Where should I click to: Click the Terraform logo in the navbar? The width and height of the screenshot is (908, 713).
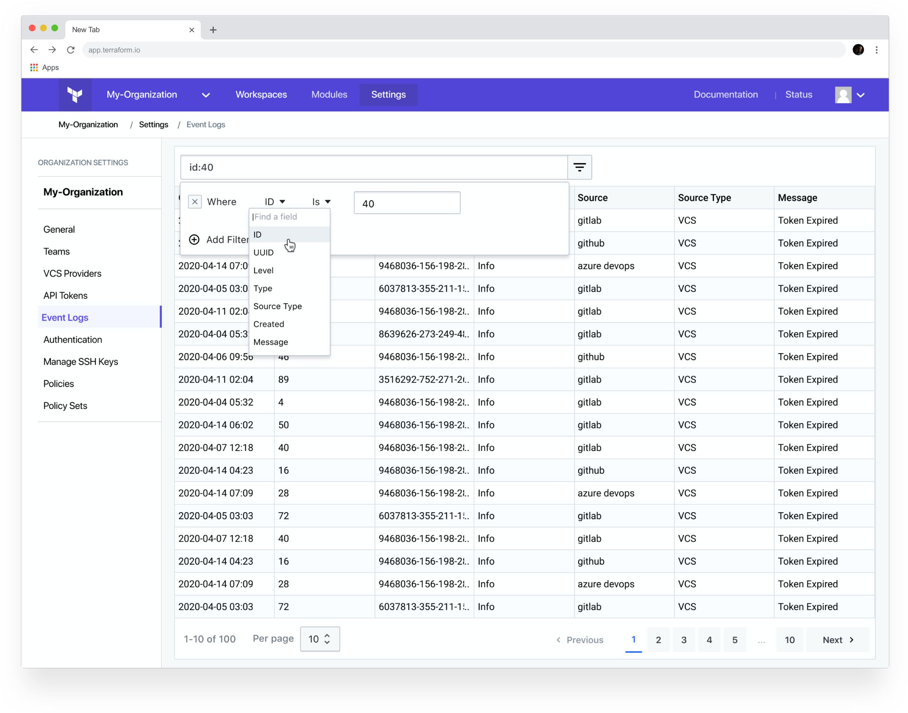click(x=76, y=95)
